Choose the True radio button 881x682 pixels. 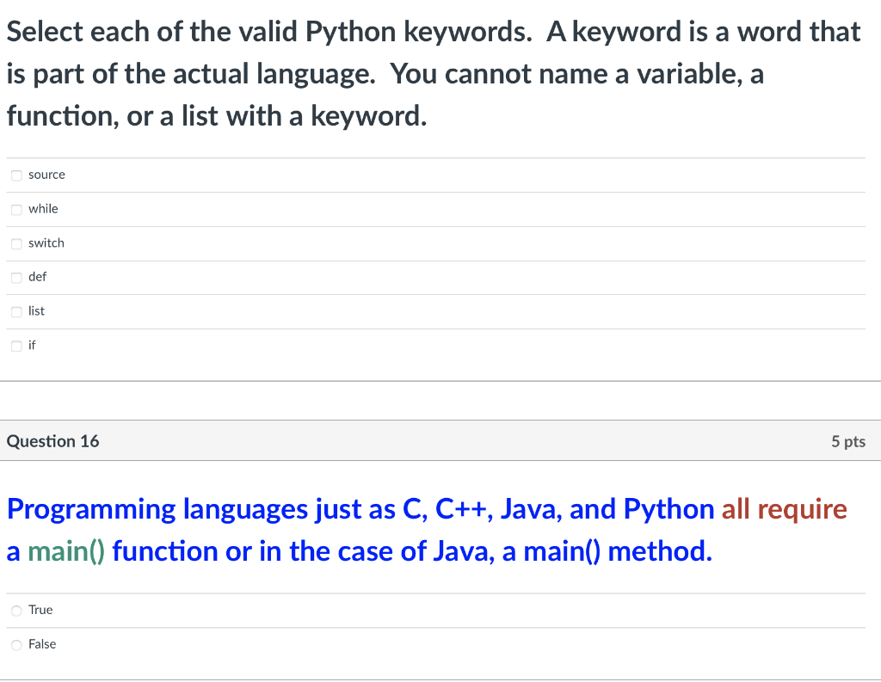pyautogui.click(x=16, y=611)
